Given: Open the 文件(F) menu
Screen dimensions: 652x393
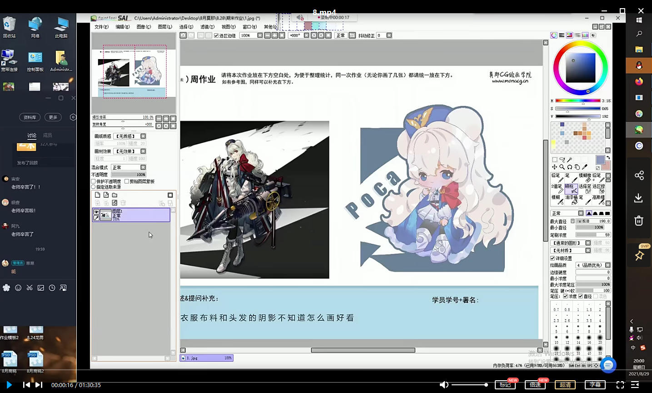Looking at the screenshot, I should (101, 27).
